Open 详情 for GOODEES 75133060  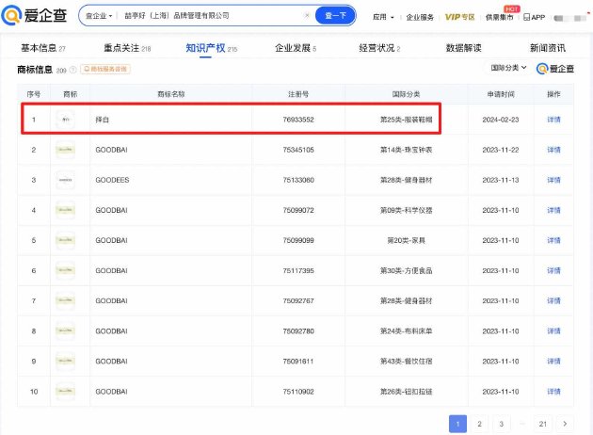(553, 180)
